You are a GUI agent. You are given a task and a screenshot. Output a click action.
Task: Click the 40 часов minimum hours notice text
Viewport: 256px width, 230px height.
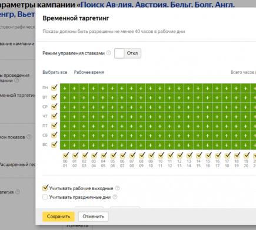114,32
